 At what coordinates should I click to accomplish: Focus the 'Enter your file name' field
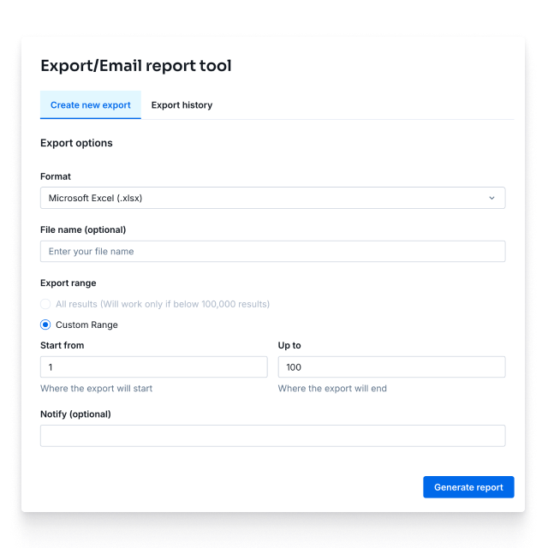pyautogui.click(x=272, y=251)
